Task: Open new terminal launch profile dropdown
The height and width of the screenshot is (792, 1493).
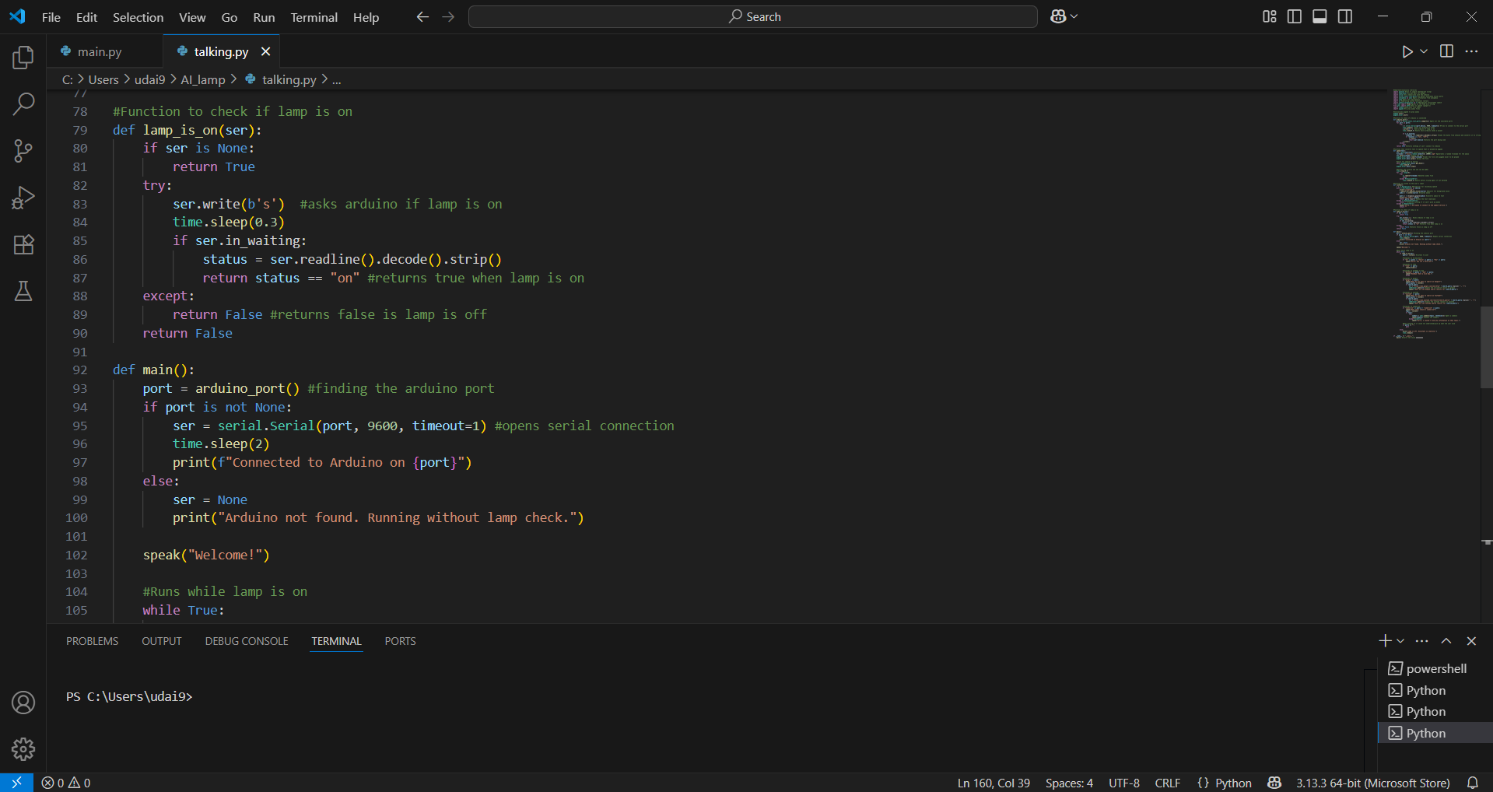Action: (x=1400, y=640)
